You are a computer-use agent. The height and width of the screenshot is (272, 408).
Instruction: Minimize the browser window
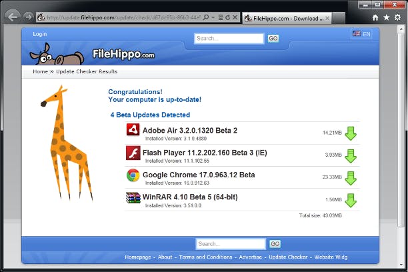(x=365, y=5)
